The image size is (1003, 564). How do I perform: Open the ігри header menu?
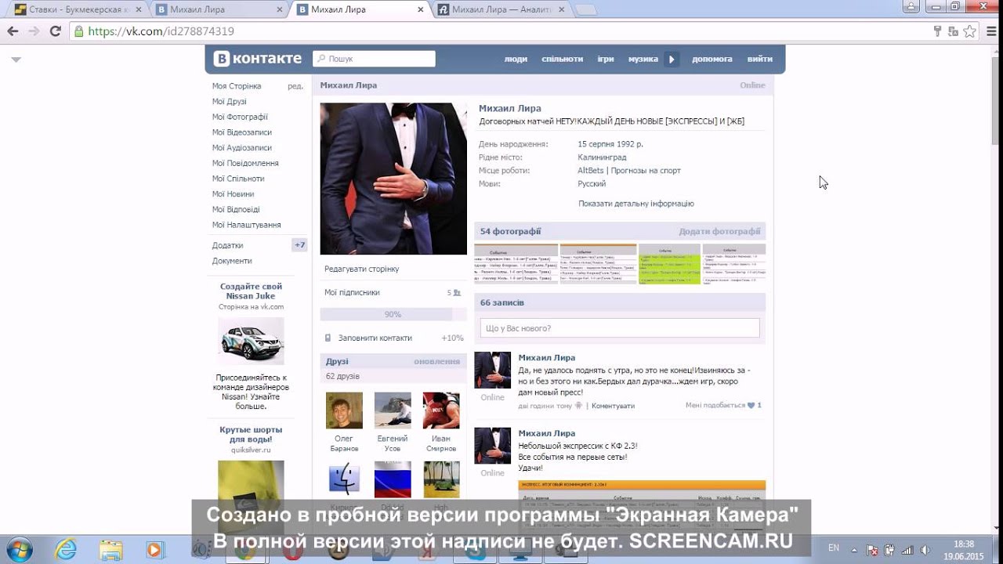click(x=606, y=59)
